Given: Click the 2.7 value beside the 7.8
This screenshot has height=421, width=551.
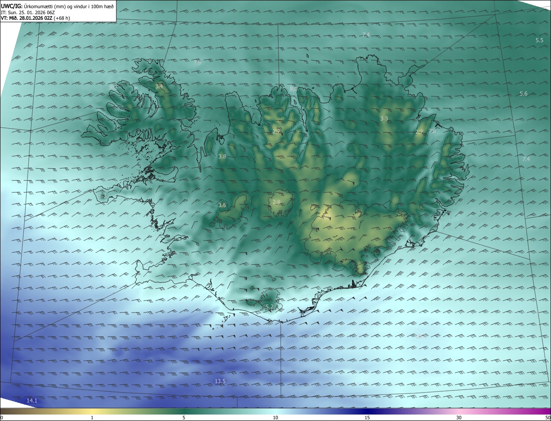Looking at the screenshot, I should click(419, 132).
